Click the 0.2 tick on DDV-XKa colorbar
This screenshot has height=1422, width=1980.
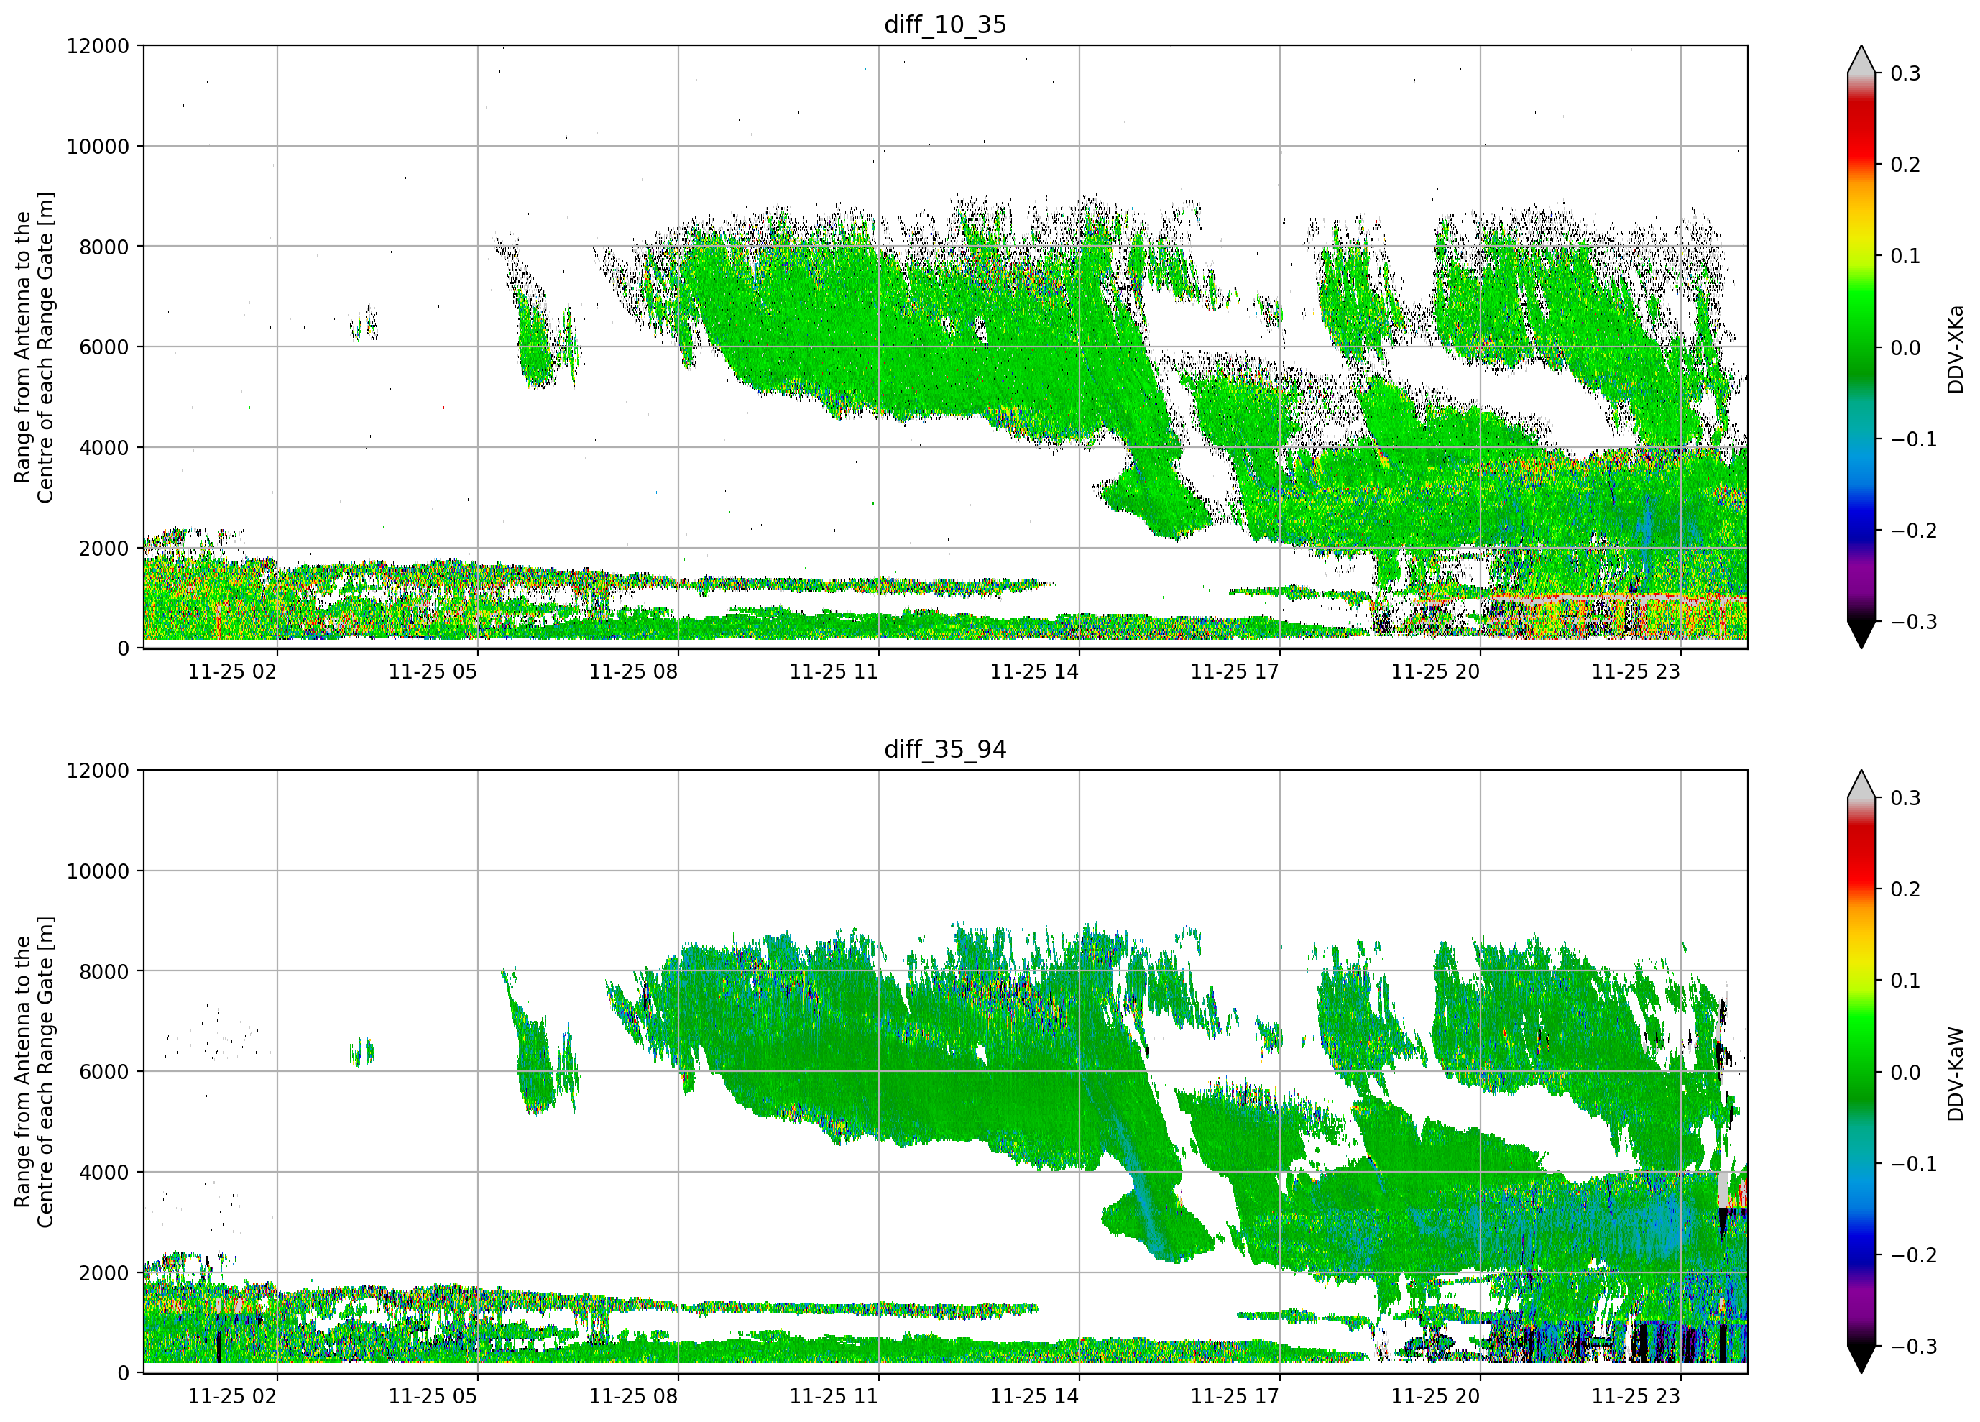[x=1905, y=165]
